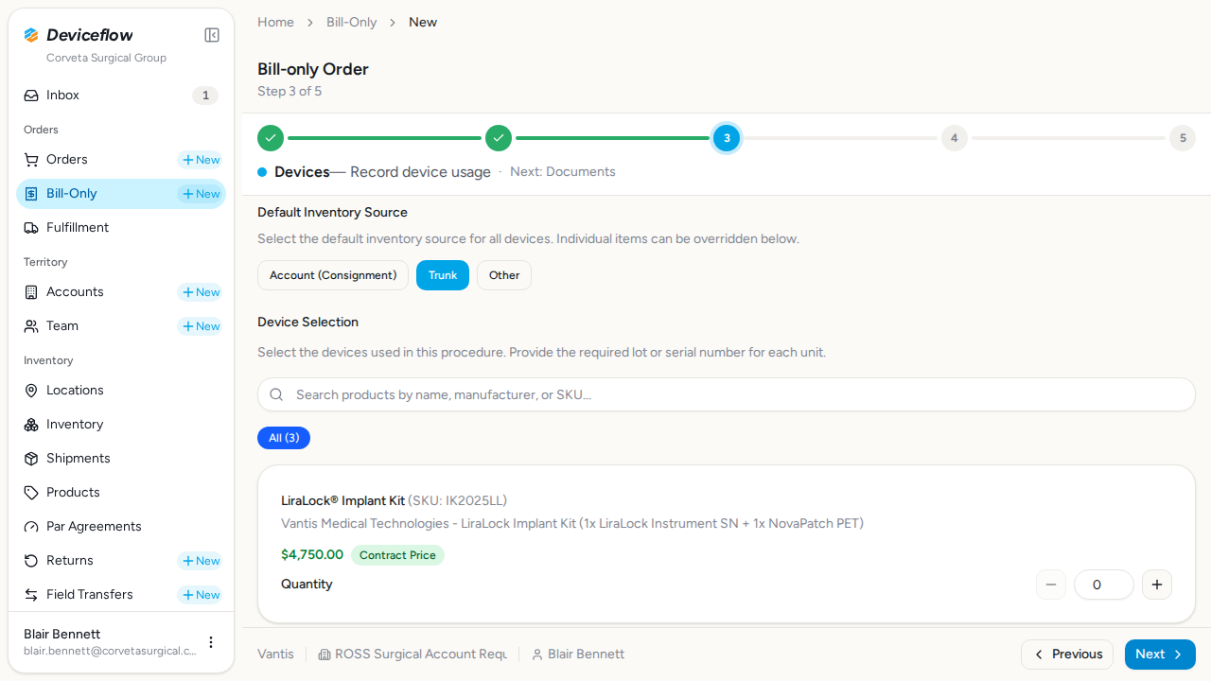
Task: Open Par Agreements handshake item
Action: (121, 527)
